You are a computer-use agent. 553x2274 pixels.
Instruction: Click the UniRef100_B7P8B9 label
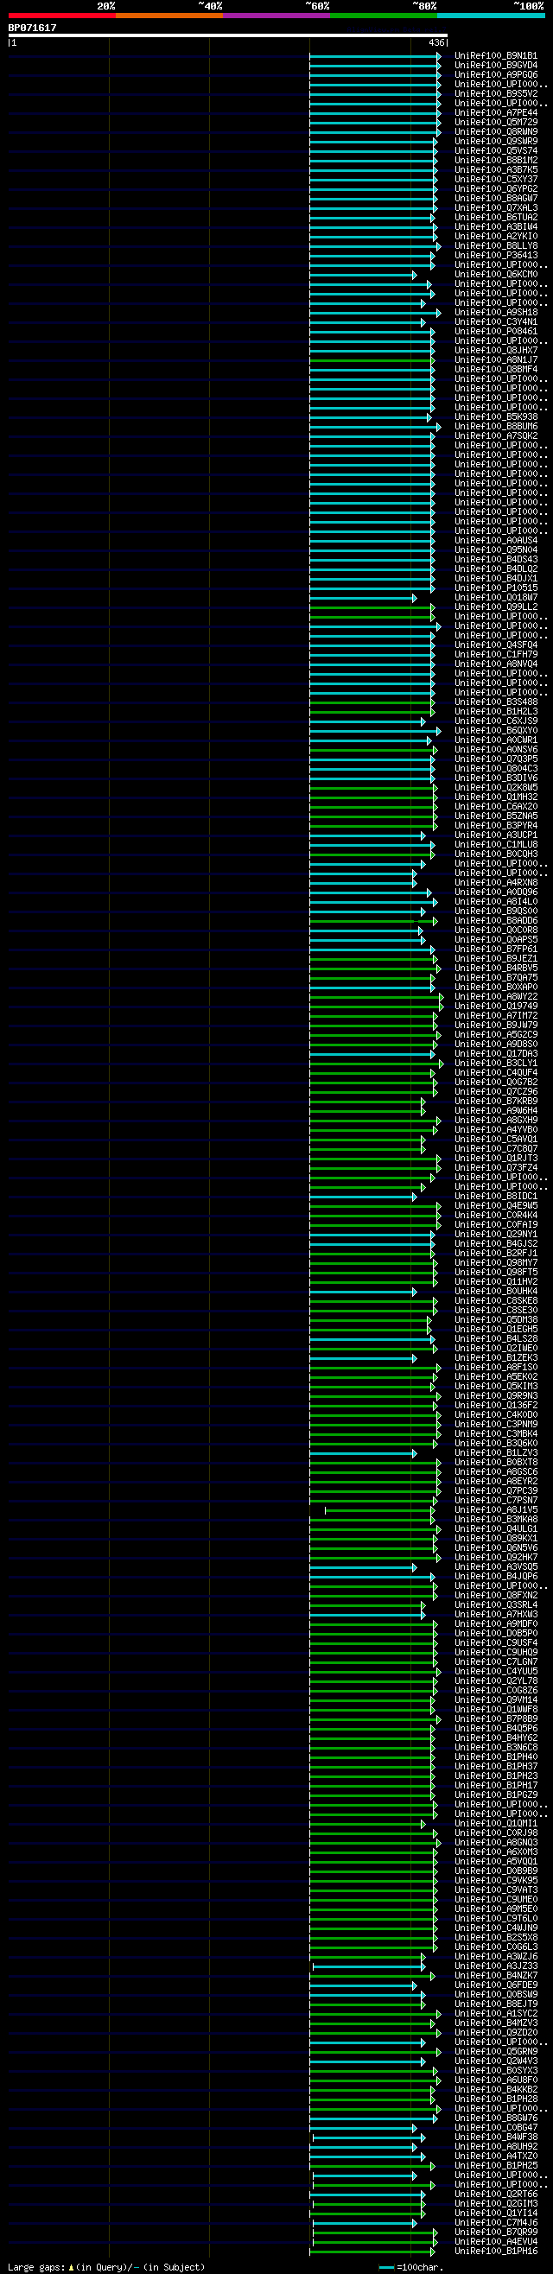[x=496, y=1718]
